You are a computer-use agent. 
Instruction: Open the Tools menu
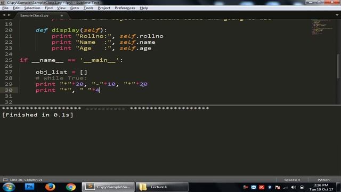tap(88, 8)
